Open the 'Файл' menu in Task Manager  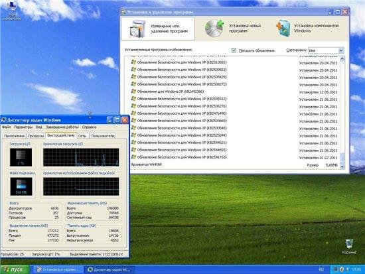pyautogui.click(x=6, y=127)
